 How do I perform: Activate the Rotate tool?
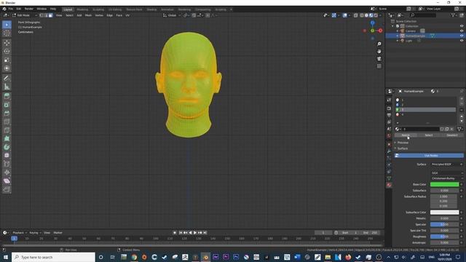pos(7,52)
